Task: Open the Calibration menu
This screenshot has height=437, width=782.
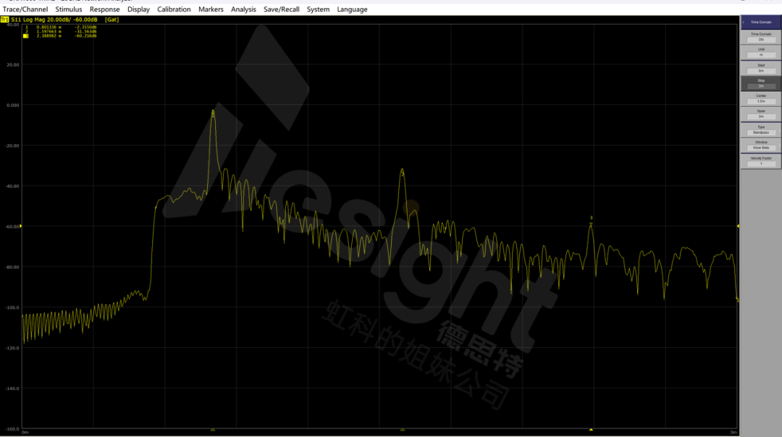Action: [174, 9]
